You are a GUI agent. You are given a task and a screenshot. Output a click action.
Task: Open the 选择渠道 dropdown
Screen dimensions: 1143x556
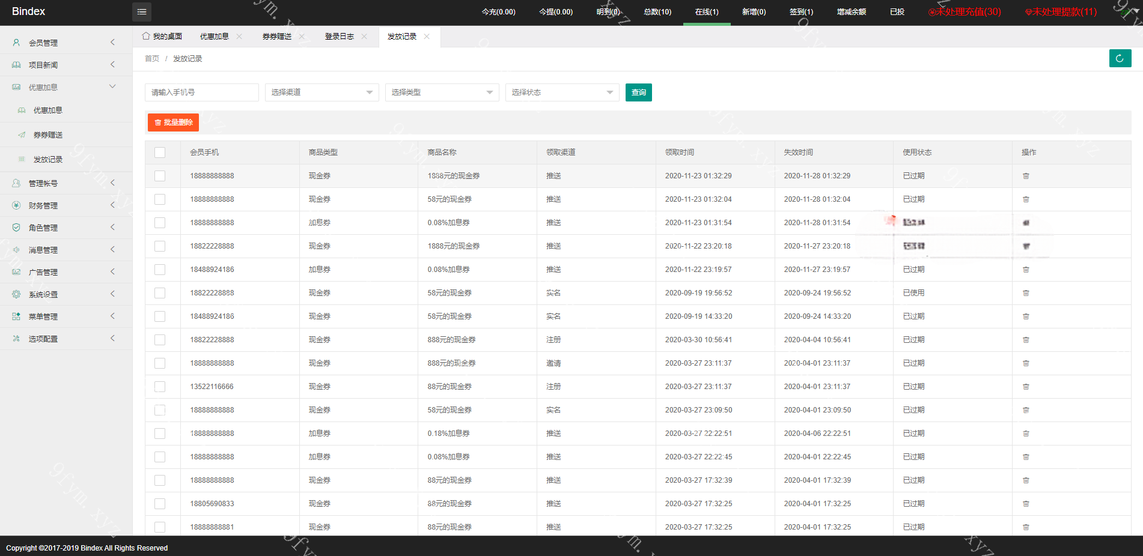click(322, 92)
